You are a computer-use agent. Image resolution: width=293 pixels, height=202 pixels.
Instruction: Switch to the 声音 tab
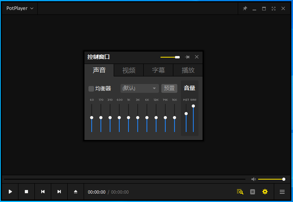(99, 70)
